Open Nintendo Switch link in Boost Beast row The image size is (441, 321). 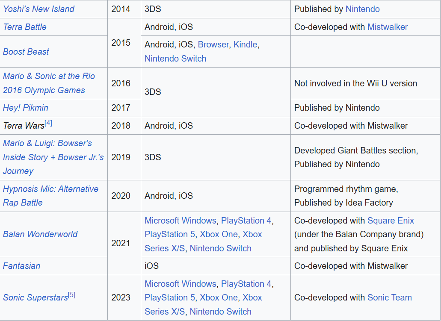click(175, 59)
